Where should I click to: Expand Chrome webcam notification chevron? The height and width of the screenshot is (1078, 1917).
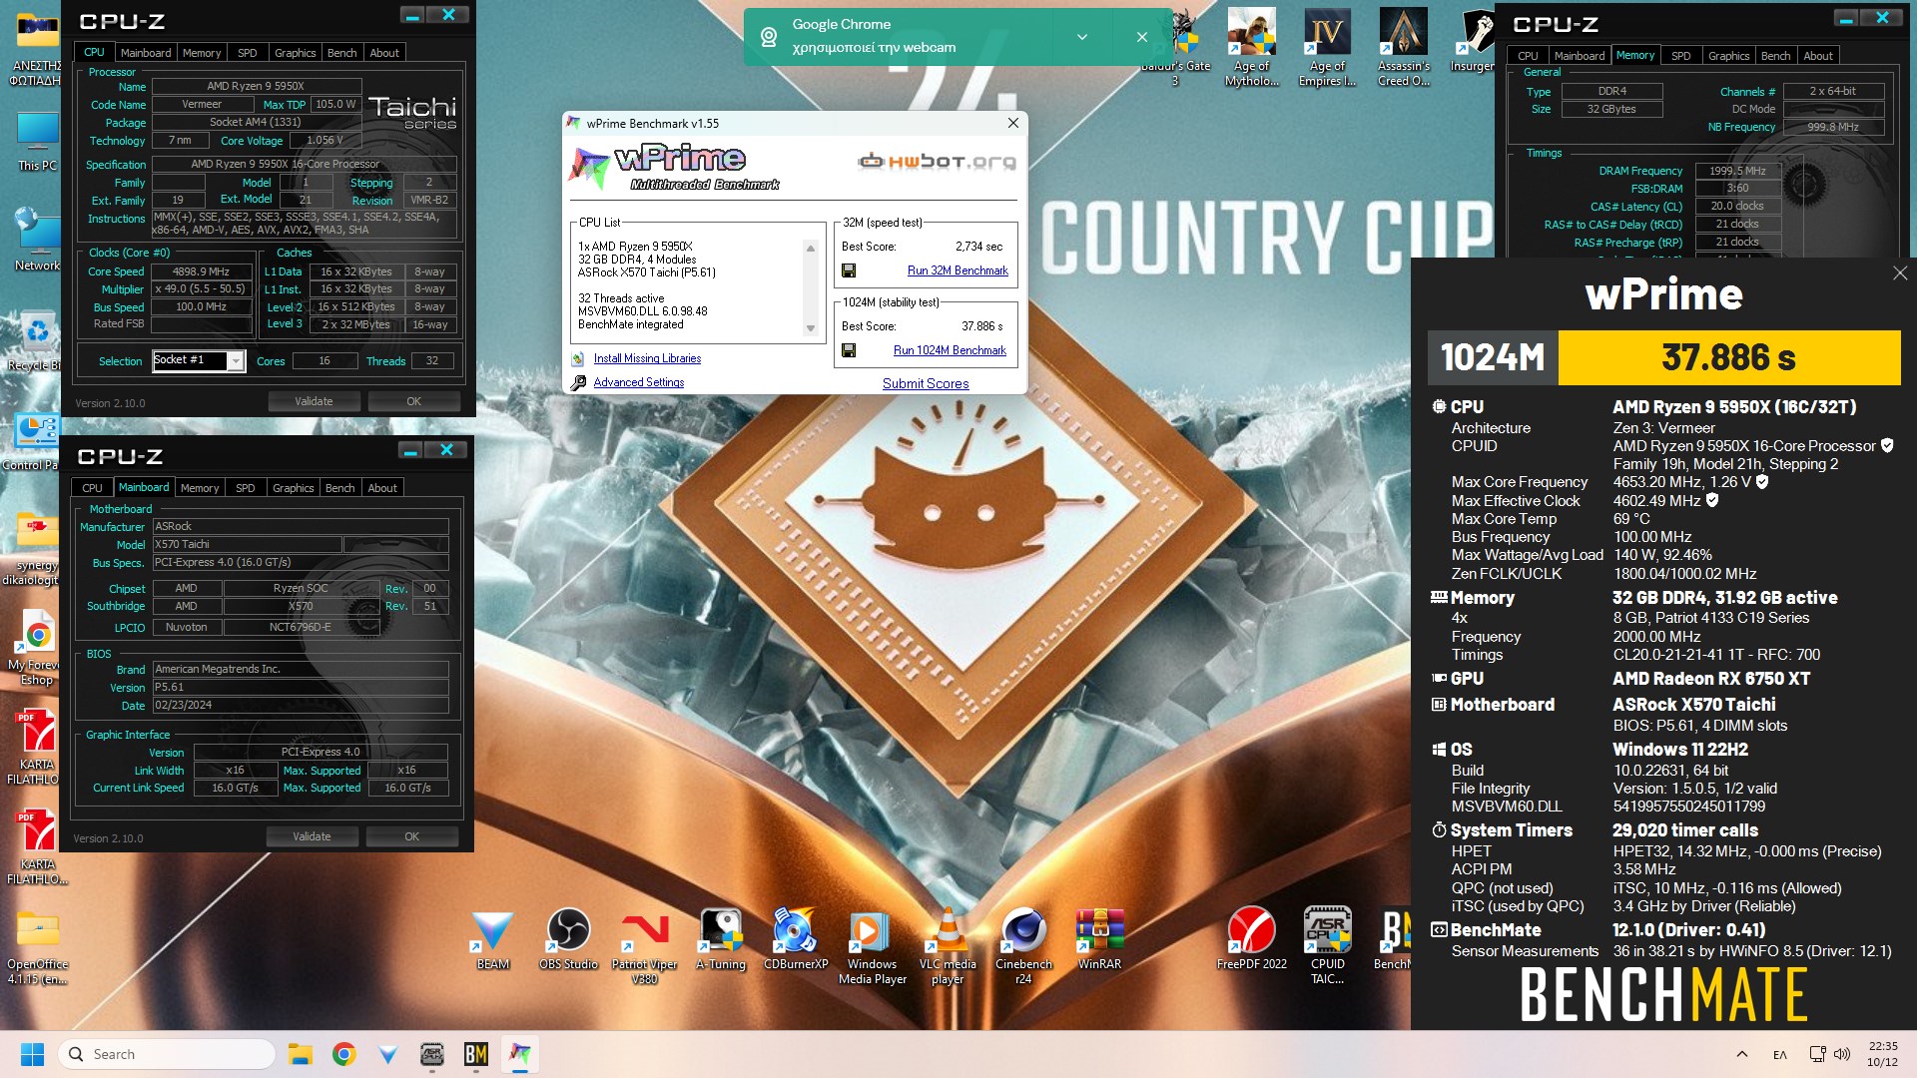tap(1082, 37)
